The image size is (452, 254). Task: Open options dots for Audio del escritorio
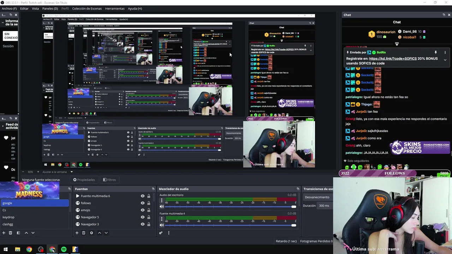coord(162,200)
